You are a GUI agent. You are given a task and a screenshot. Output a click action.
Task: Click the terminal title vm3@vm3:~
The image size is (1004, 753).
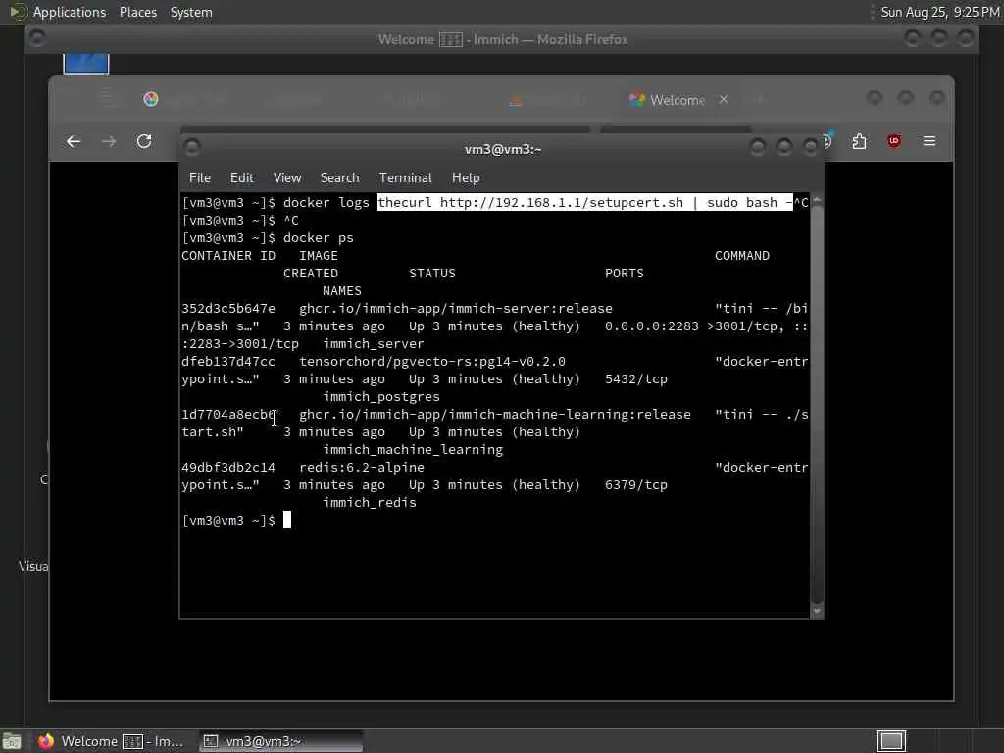503,149
